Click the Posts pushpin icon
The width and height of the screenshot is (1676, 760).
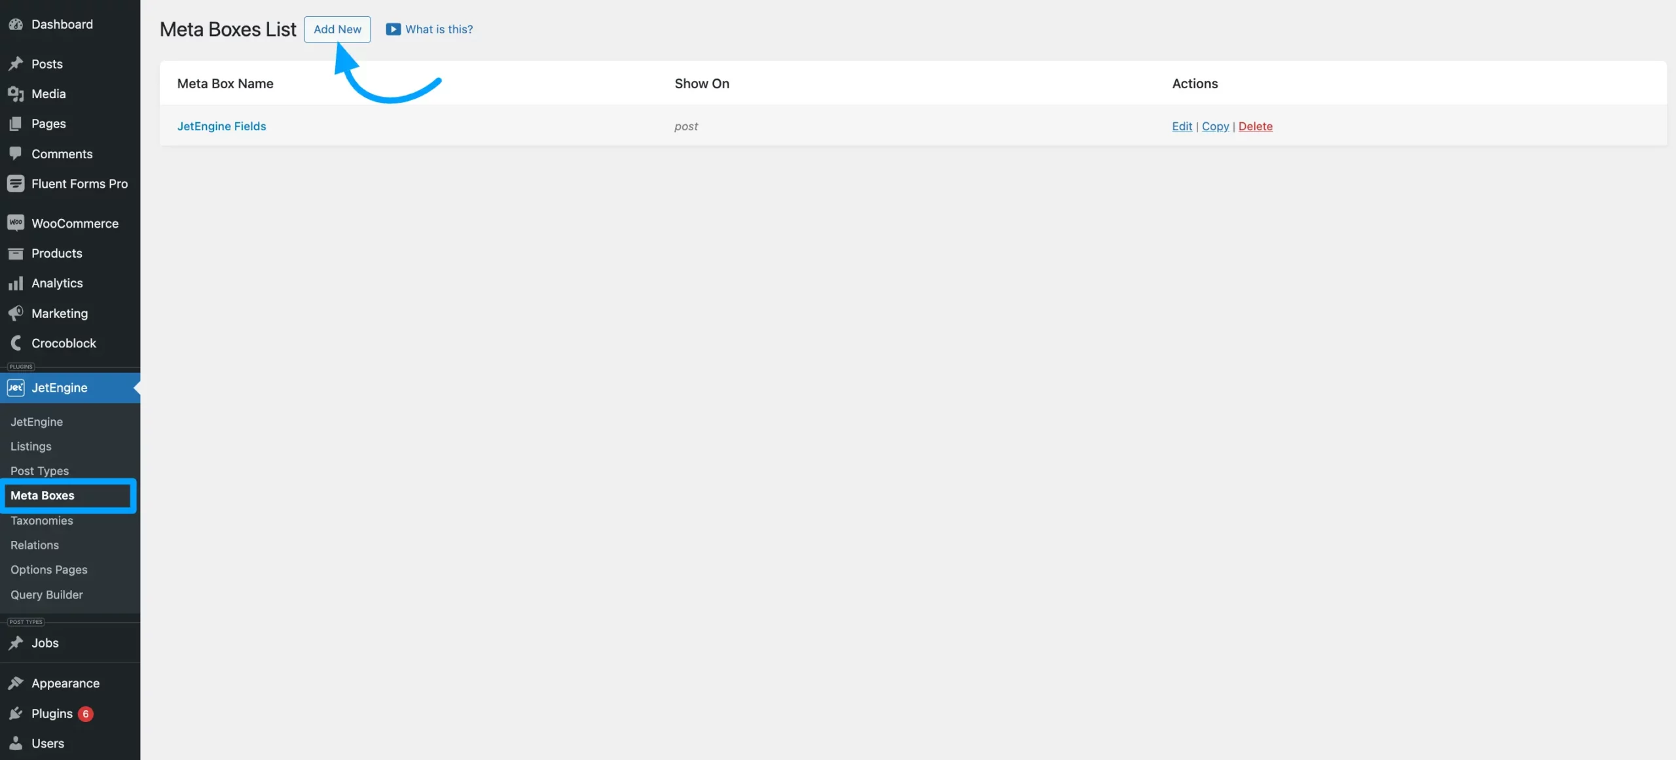(16, 64)
